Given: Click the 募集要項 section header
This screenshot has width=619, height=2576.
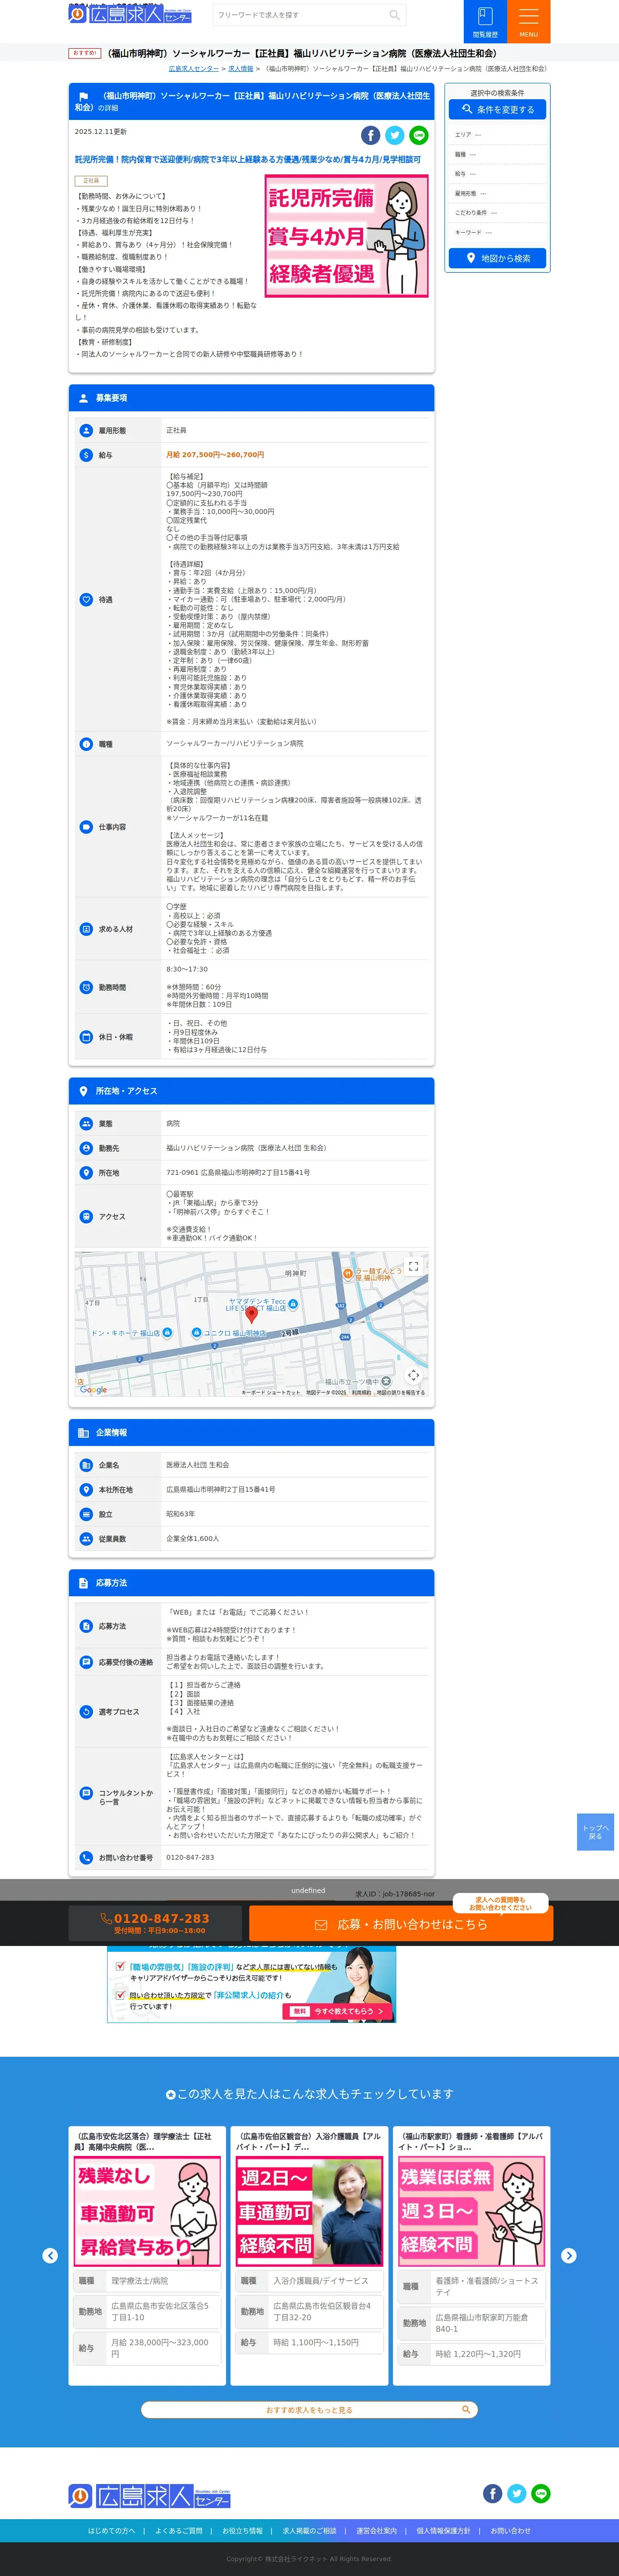Looking at the screenshot, I should point(251,398).
